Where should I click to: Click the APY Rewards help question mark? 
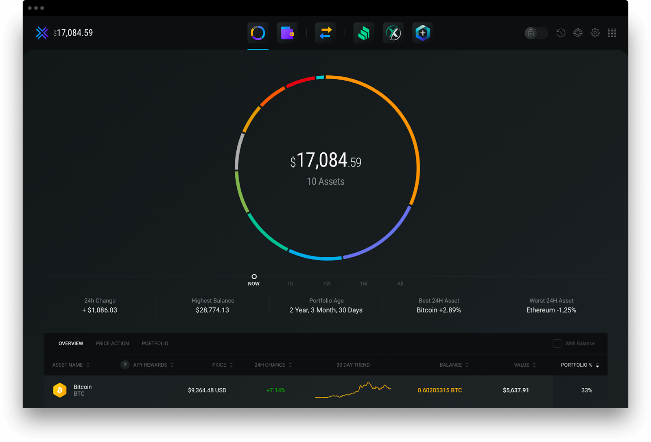[x=125, y=365]
